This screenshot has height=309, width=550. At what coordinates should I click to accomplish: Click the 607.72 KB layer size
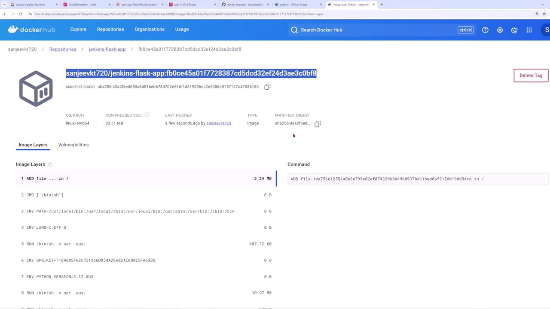260,244
